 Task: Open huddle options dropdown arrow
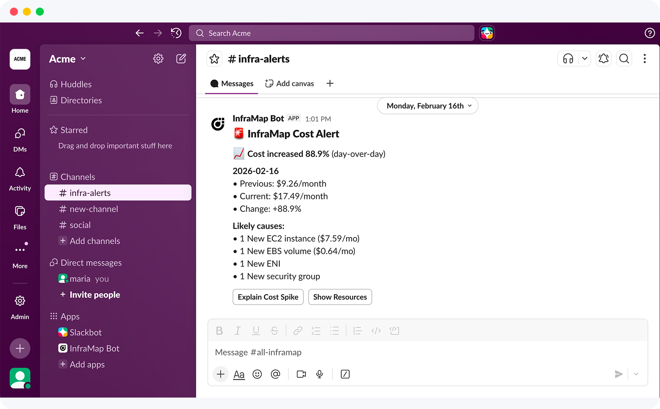click(x=584, y=59)
